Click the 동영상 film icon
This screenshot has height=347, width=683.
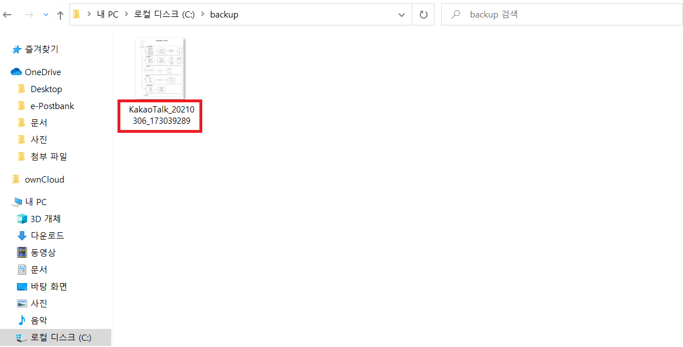[x=22, y=253]
